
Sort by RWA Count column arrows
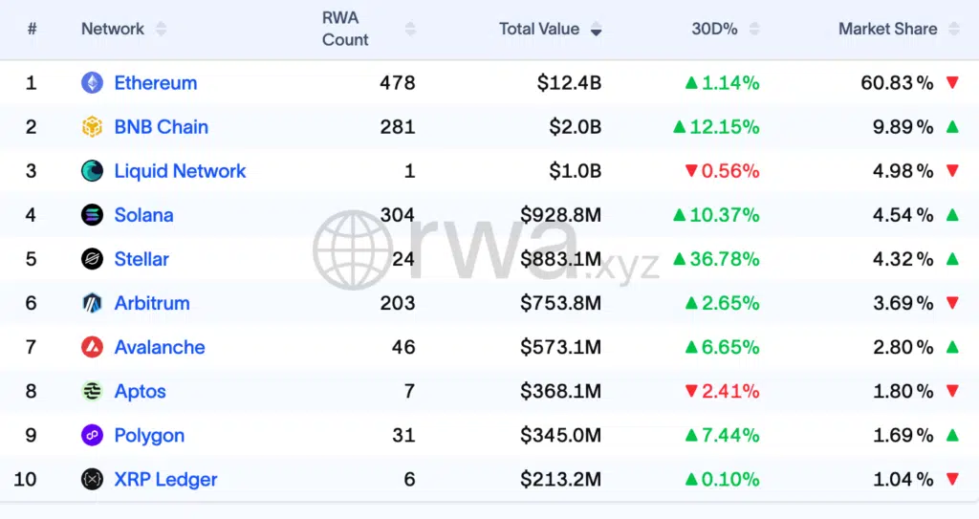[x=410, y=30]
